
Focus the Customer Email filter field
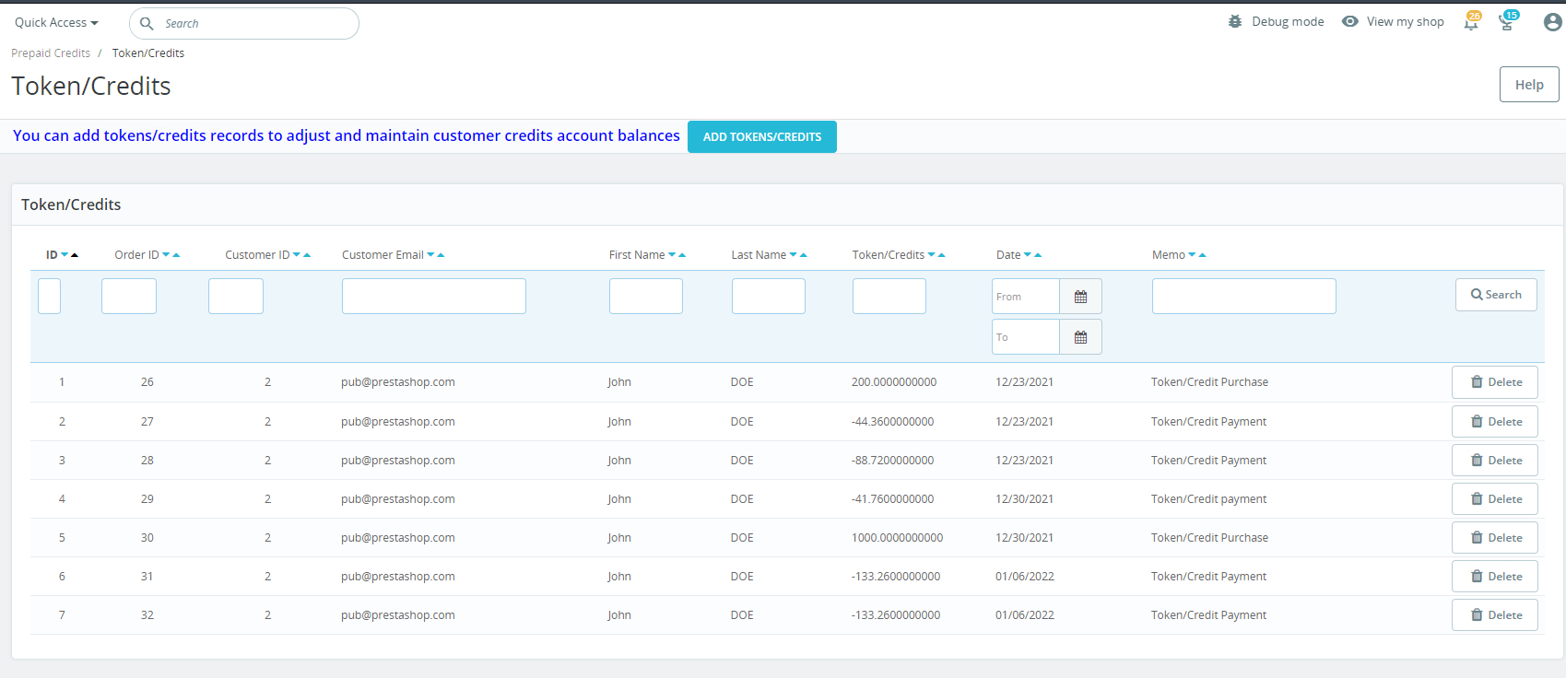pyautogui.click(x=434, y=297)
